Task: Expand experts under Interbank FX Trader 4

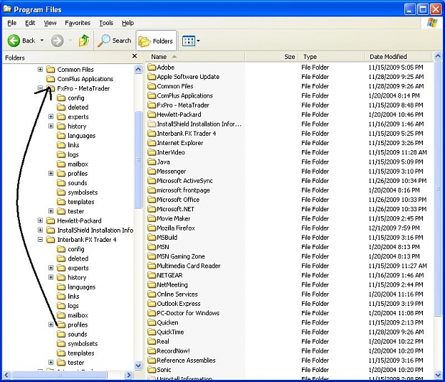Action: pos(51,267)
